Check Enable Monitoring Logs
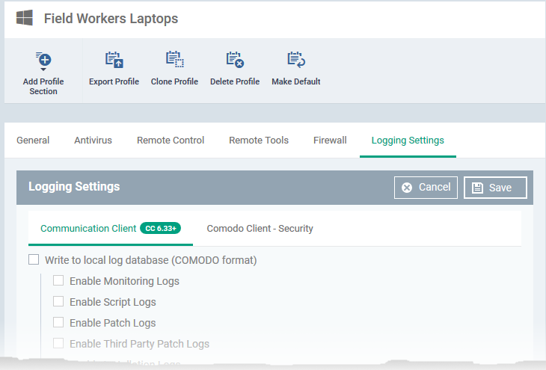 click(x=58, y=281)
